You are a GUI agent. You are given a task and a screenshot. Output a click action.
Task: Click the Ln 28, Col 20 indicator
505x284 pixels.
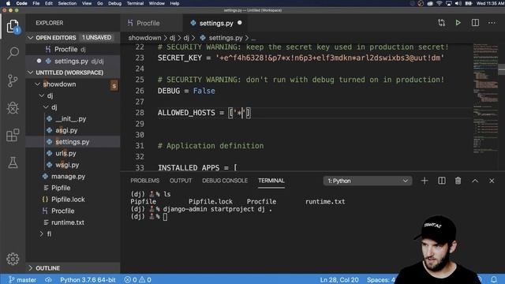point(339,279)
